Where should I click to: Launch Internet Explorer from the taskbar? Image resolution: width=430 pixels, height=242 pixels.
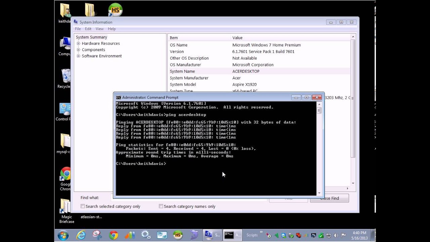click(81, 235)
